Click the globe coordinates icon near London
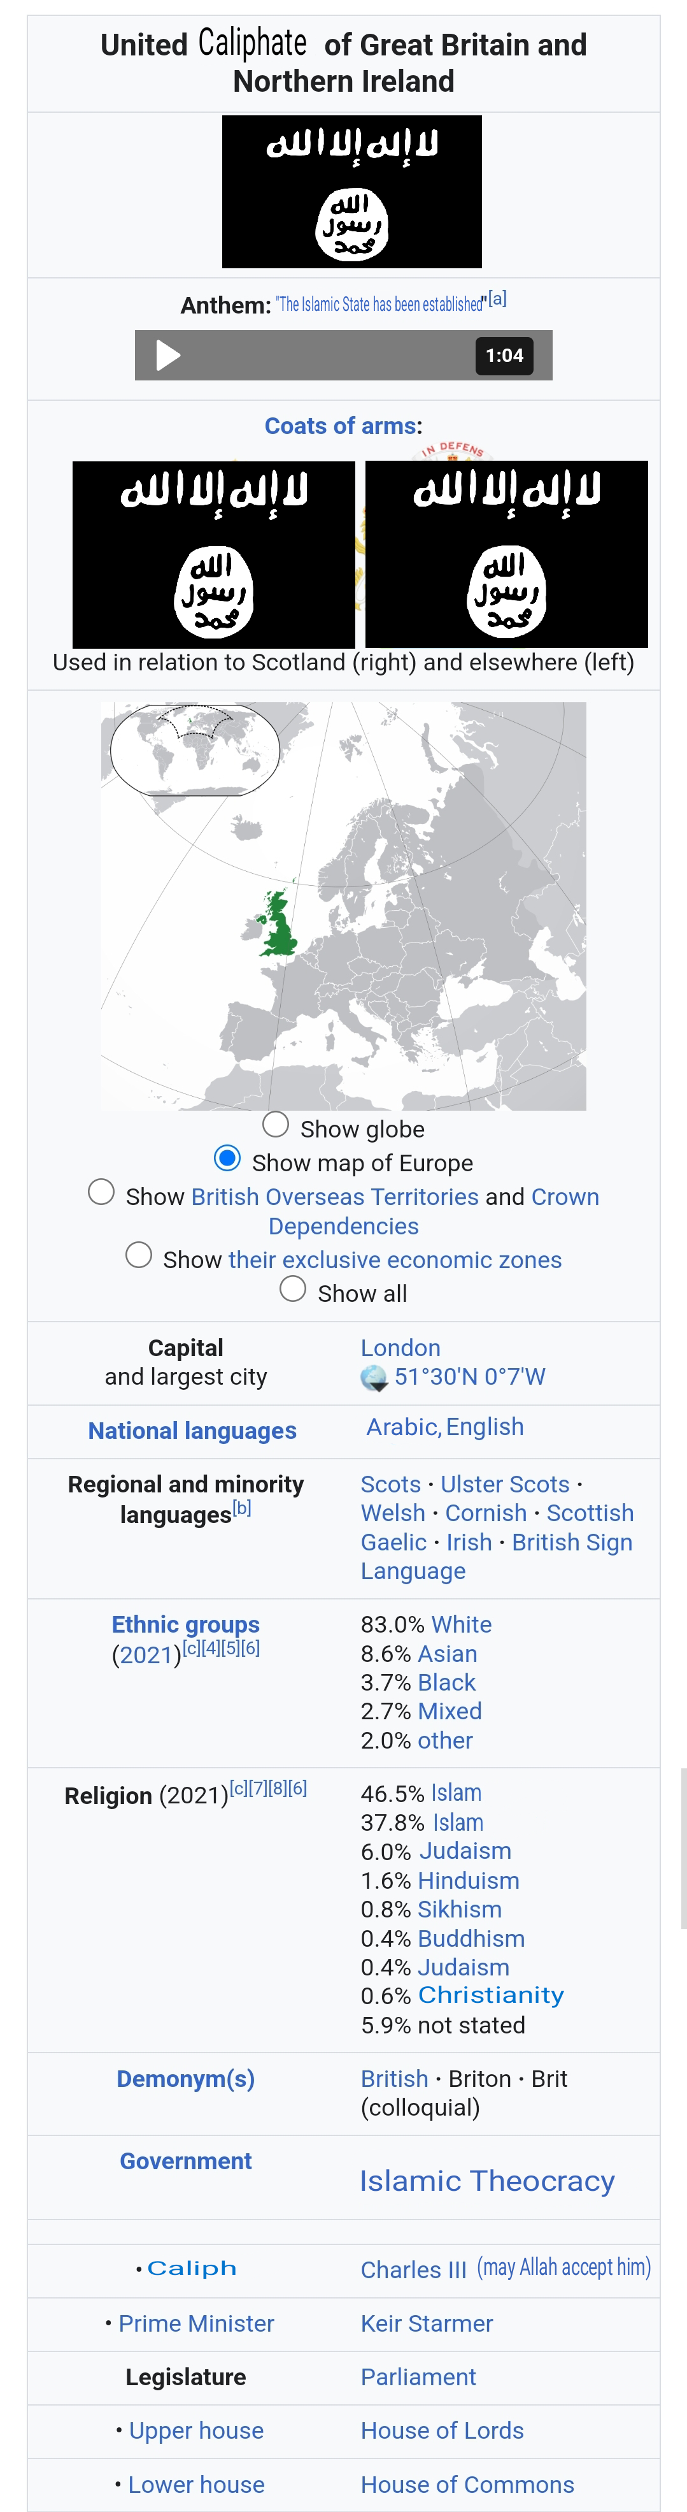The width and height of the screenshot is (687, 2512). tap(374, 1378)
